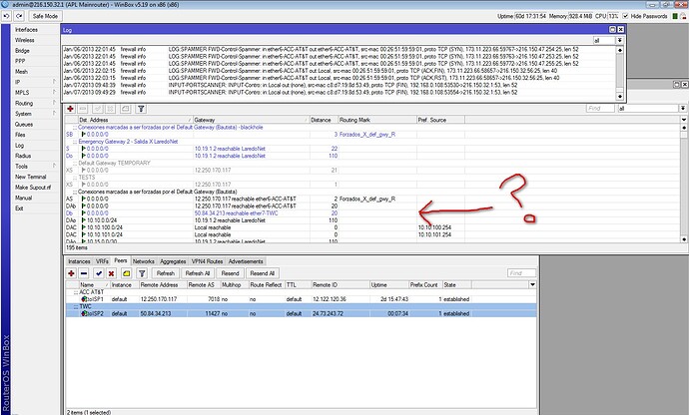Sort routes by Distance column

324,120
